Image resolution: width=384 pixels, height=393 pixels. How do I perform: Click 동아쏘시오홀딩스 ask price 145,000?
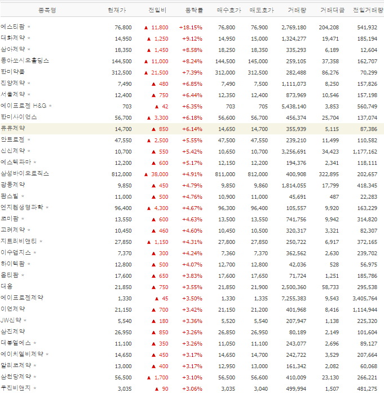point(258,62)
